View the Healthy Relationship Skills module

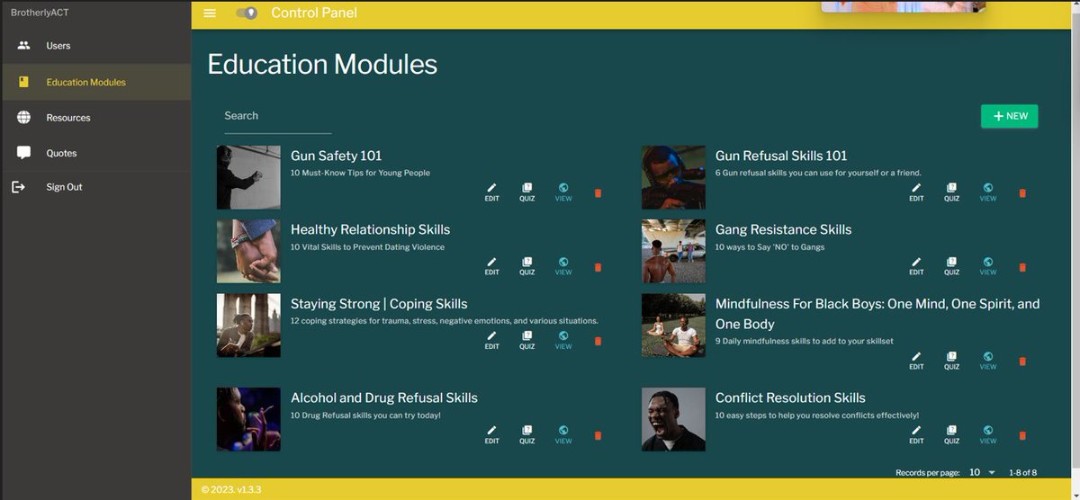pyautogui.click(x=563, y=266)
